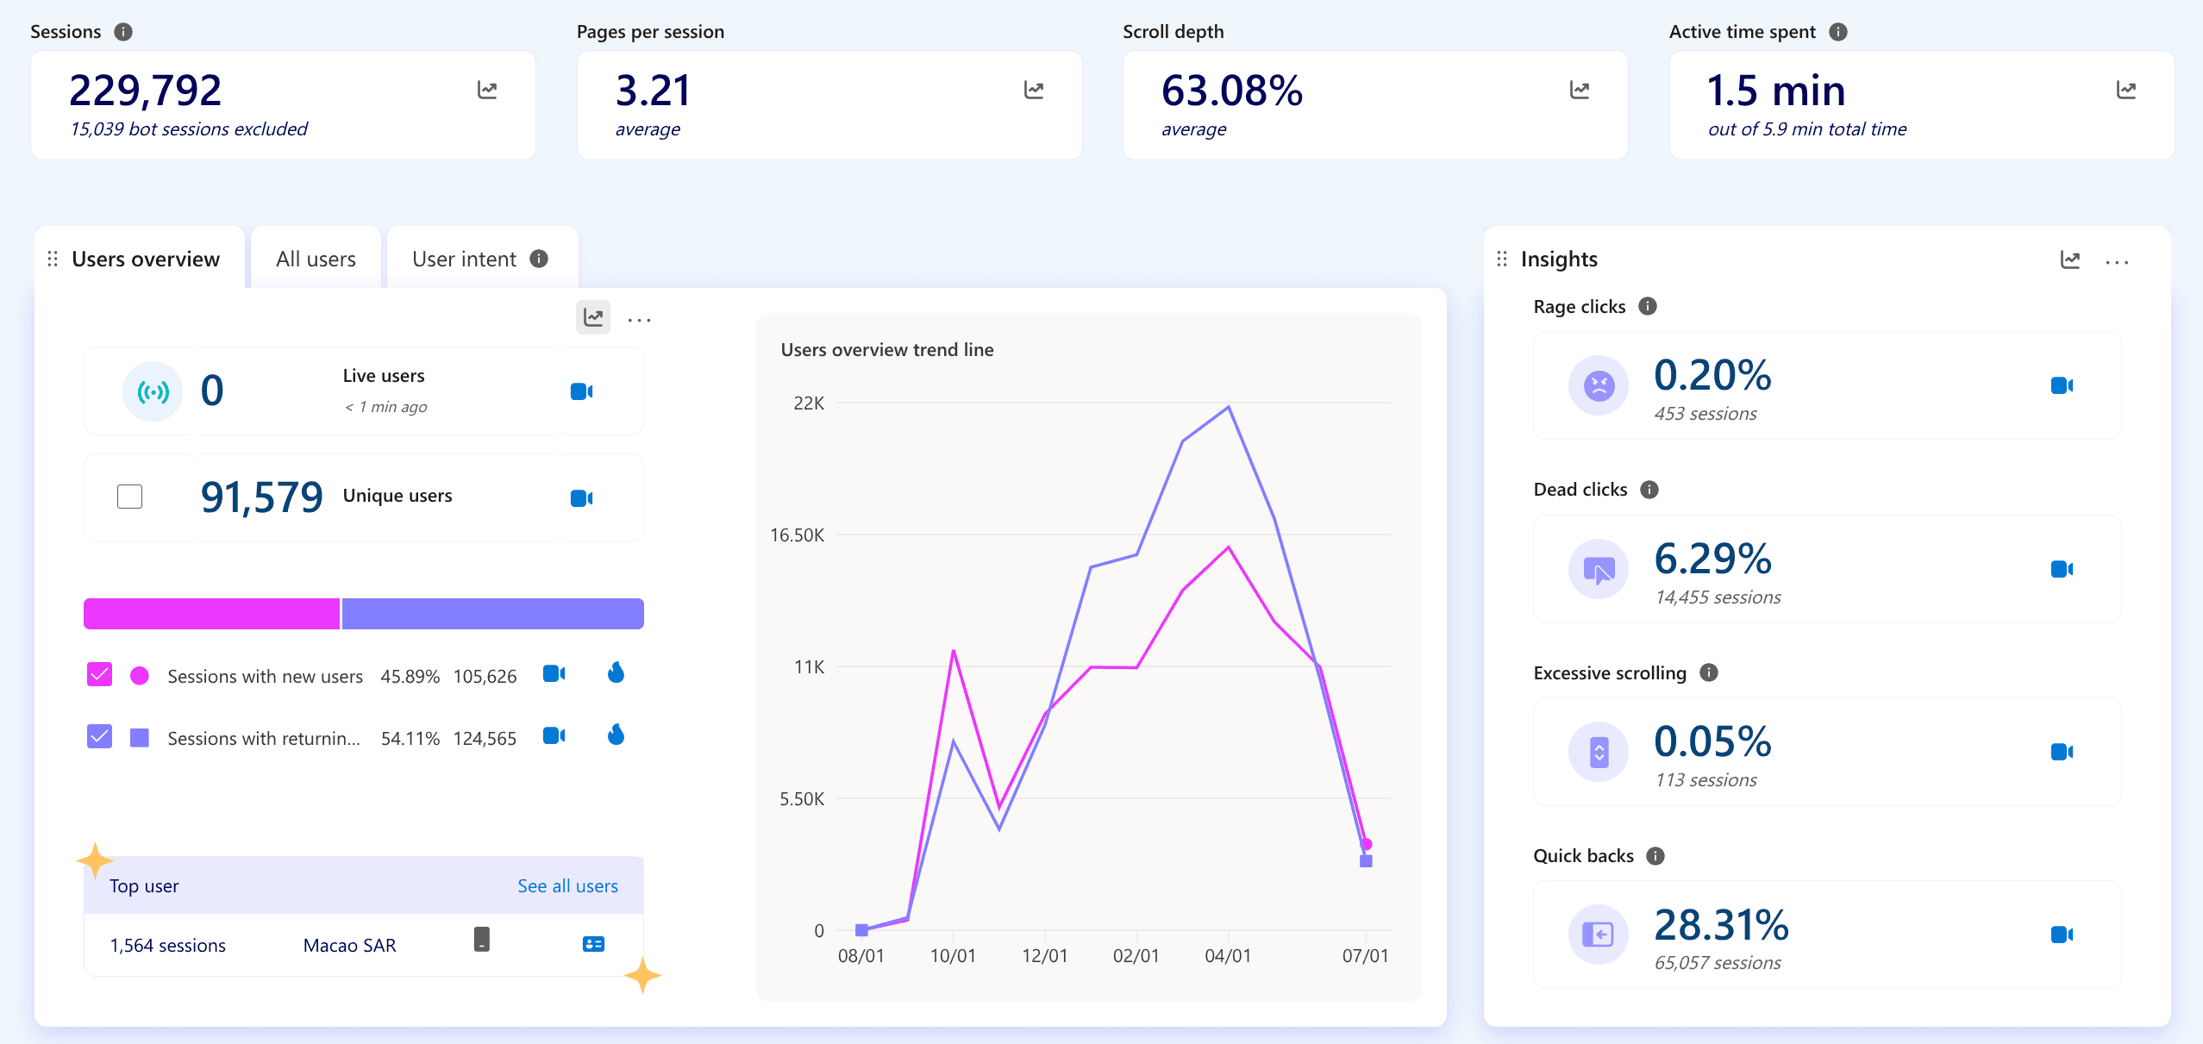Image resolution: width=2203 pixels, height=1044 pixels.
Task: Toggle the Users overview trend line icon
Action: [593, 317]
